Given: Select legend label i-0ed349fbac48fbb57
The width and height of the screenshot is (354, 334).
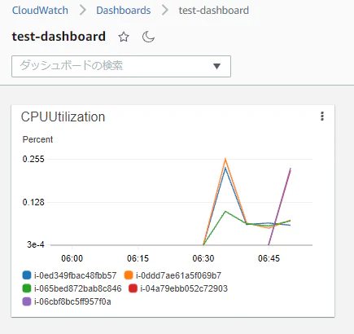Looking at the screenshot, I should pyautogui.click(x=75, y=275).
